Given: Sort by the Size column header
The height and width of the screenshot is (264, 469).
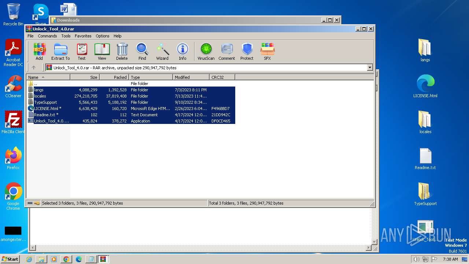Looking at the screenshot, I should pyautogui.click(x=85, y=77).
